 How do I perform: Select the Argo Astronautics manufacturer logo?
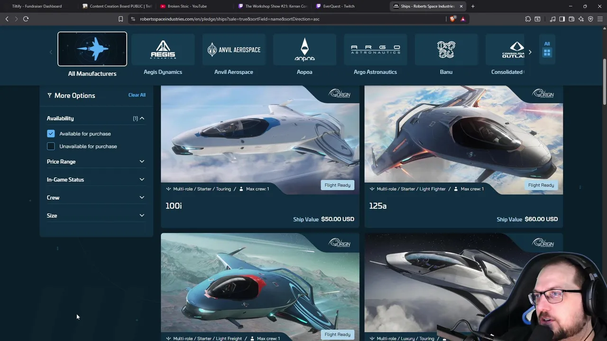pos(375,49)
